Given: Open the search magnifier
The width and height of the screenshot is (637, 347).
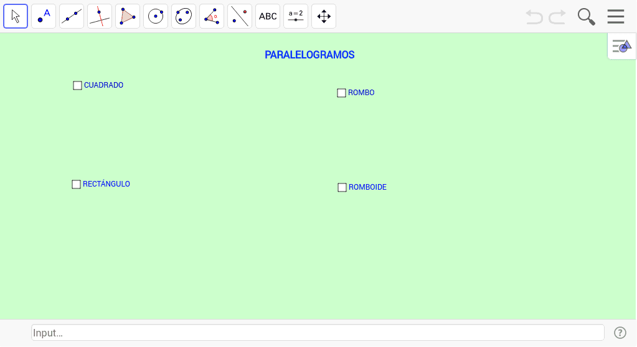Looking at the screenshot, I should (586, 17).
